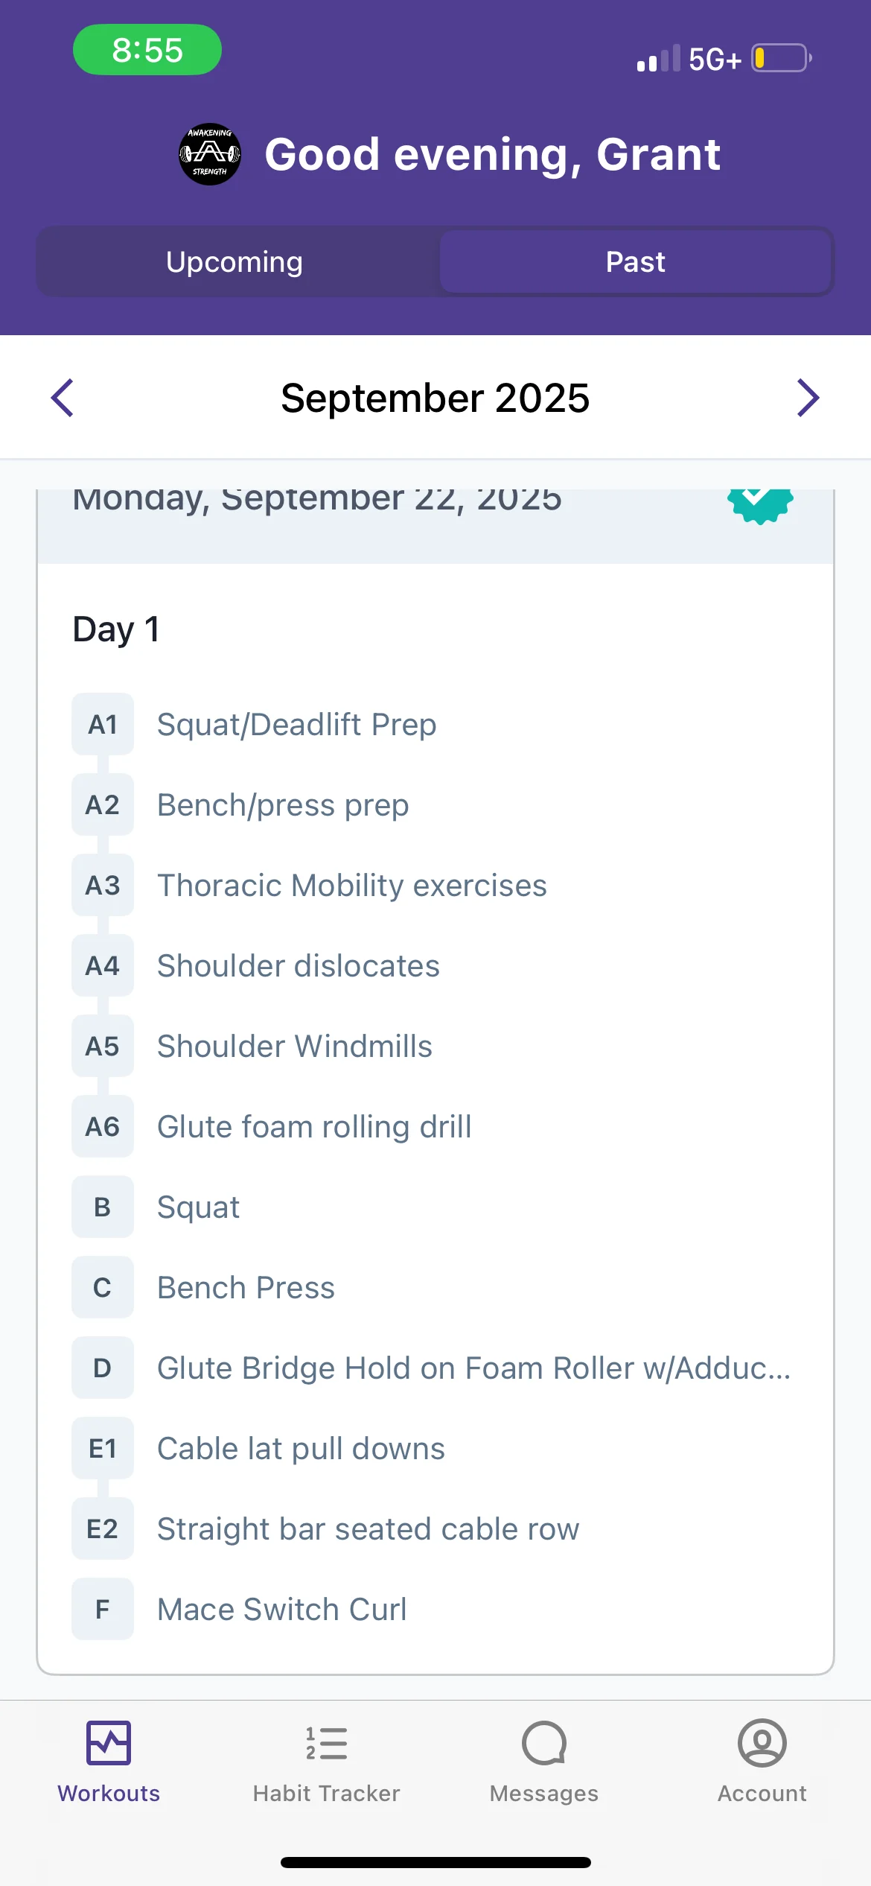This screenshot has height=1886, width=871.
Task: Tap the Awakening Strength logo
Action: click(x=210, y=154)
